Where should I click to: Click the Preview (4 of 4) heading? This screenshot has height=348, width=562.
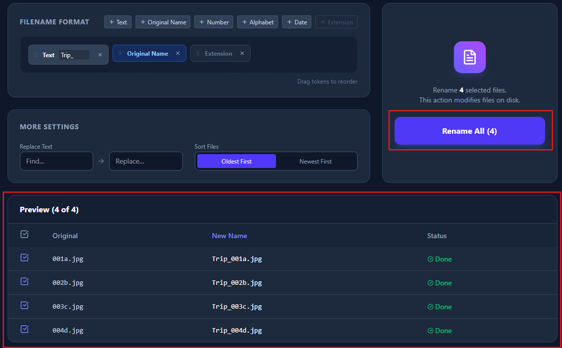(x=49, y=210)
